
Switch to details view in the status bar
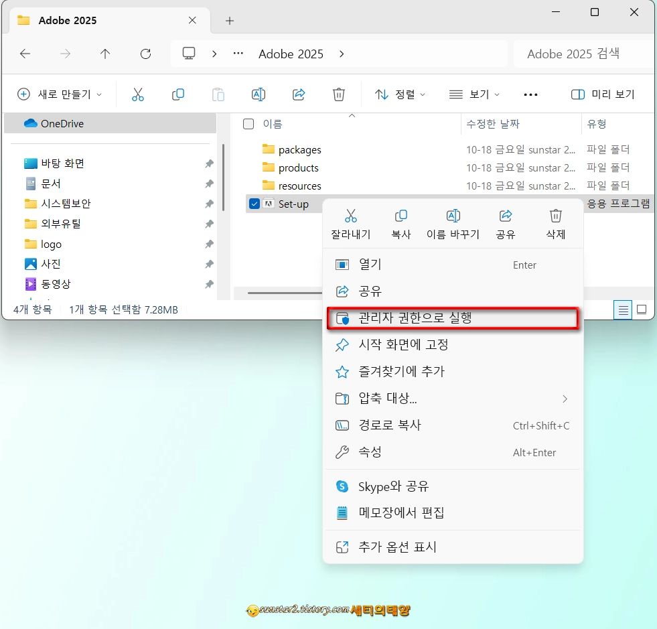click(x=622, y=309)
